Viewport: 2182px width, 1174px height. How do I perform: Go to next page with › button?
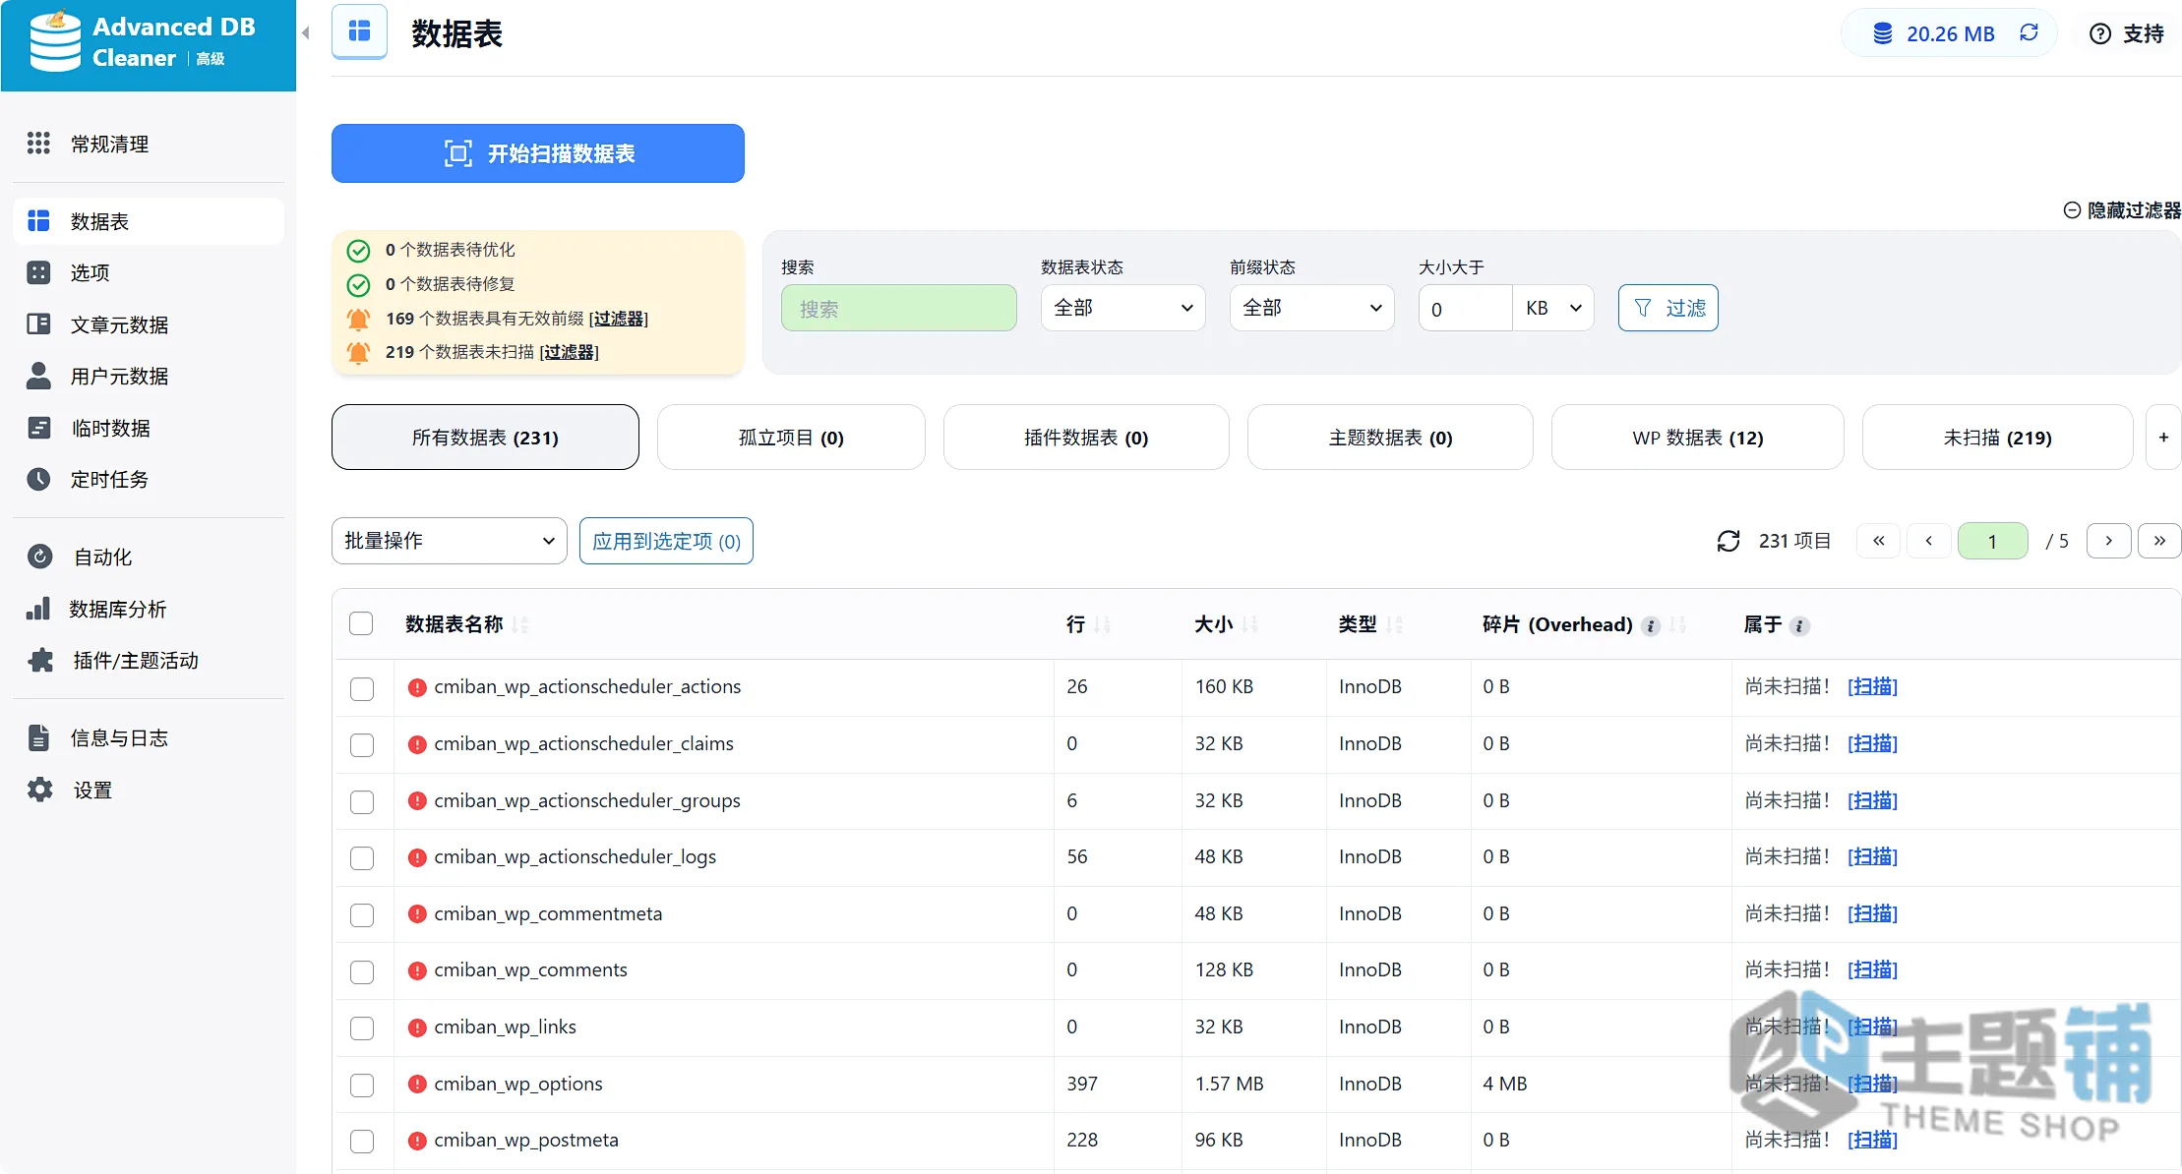pyautogui.click(x=2108, y=541)
